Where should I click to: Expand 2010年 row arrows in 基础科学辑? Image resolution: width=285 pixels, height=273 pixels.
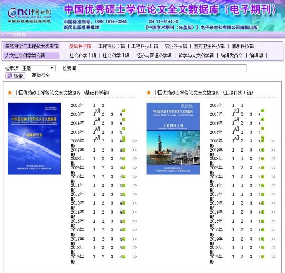(x=135, y=176)
